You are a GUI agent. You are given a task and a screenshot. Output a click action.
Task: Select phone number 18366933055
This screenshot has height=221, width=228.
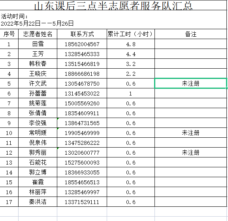[82, 172]
